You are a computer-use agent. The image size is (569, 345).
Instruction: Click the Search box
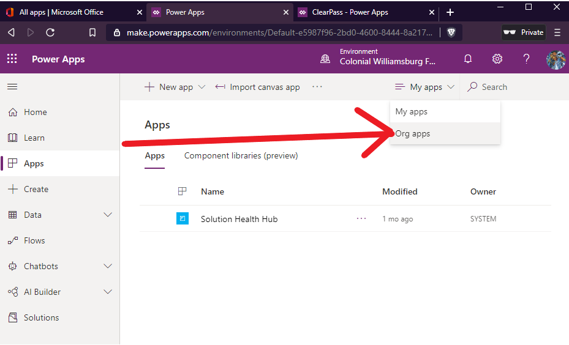[514, 87]
